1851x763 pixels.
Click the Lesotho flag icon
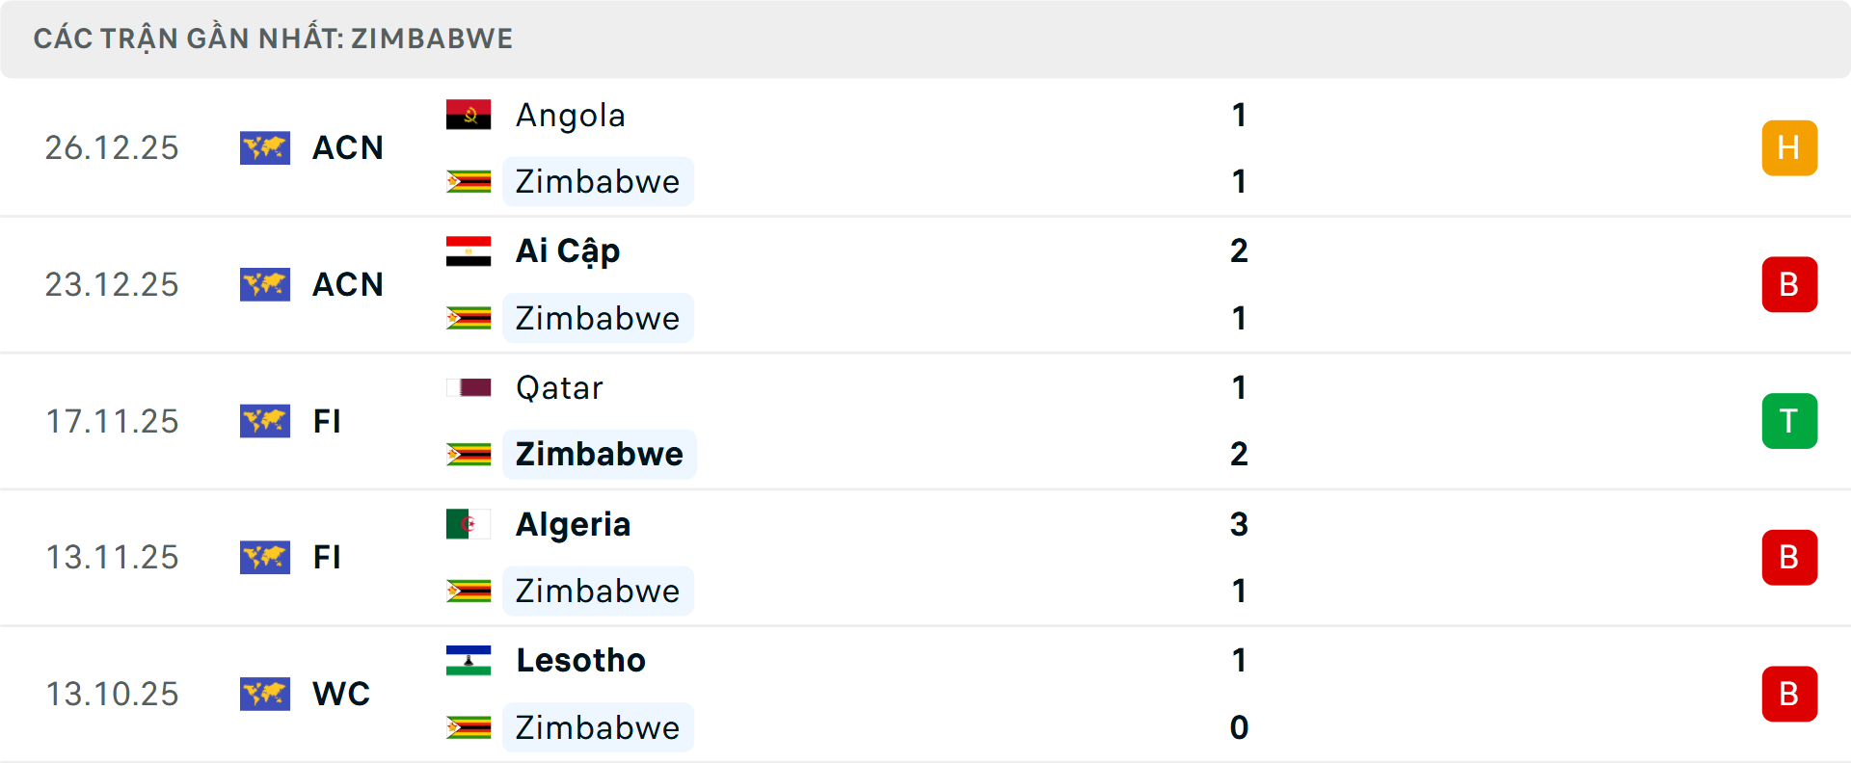click(469, 661)
